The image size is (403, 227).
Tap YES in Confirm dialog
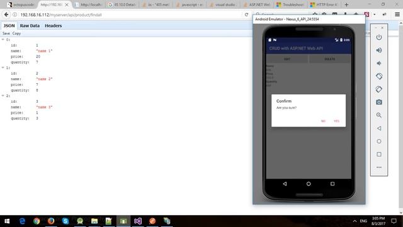(336, 121)
